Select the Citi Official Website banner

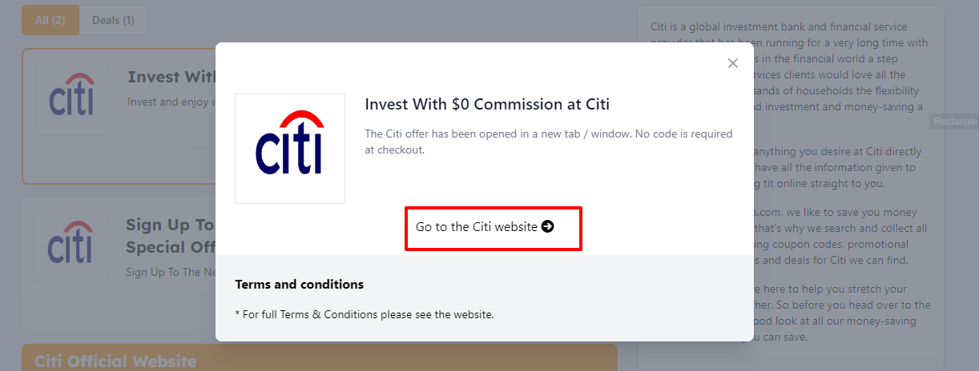(115, 361)
